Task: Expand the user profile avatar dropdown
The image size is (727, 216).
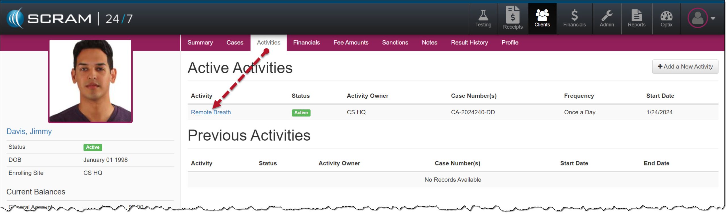Action: click(701, 18)
